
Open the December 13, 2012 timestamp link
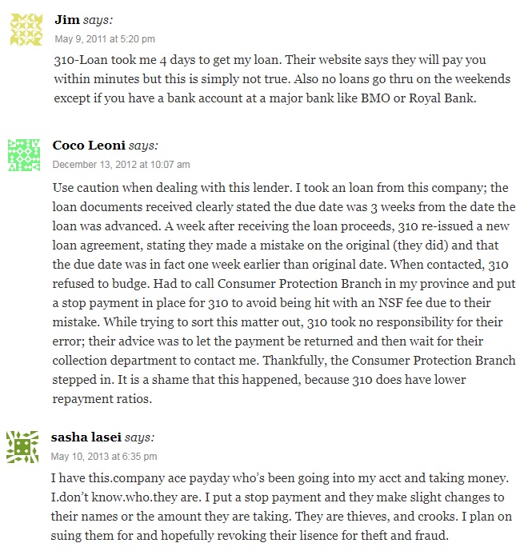(x=121, y=165)
